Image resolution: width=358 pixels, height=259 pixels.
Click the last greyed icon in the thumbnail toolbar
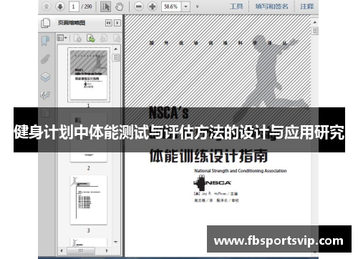(x=117, y=38)
